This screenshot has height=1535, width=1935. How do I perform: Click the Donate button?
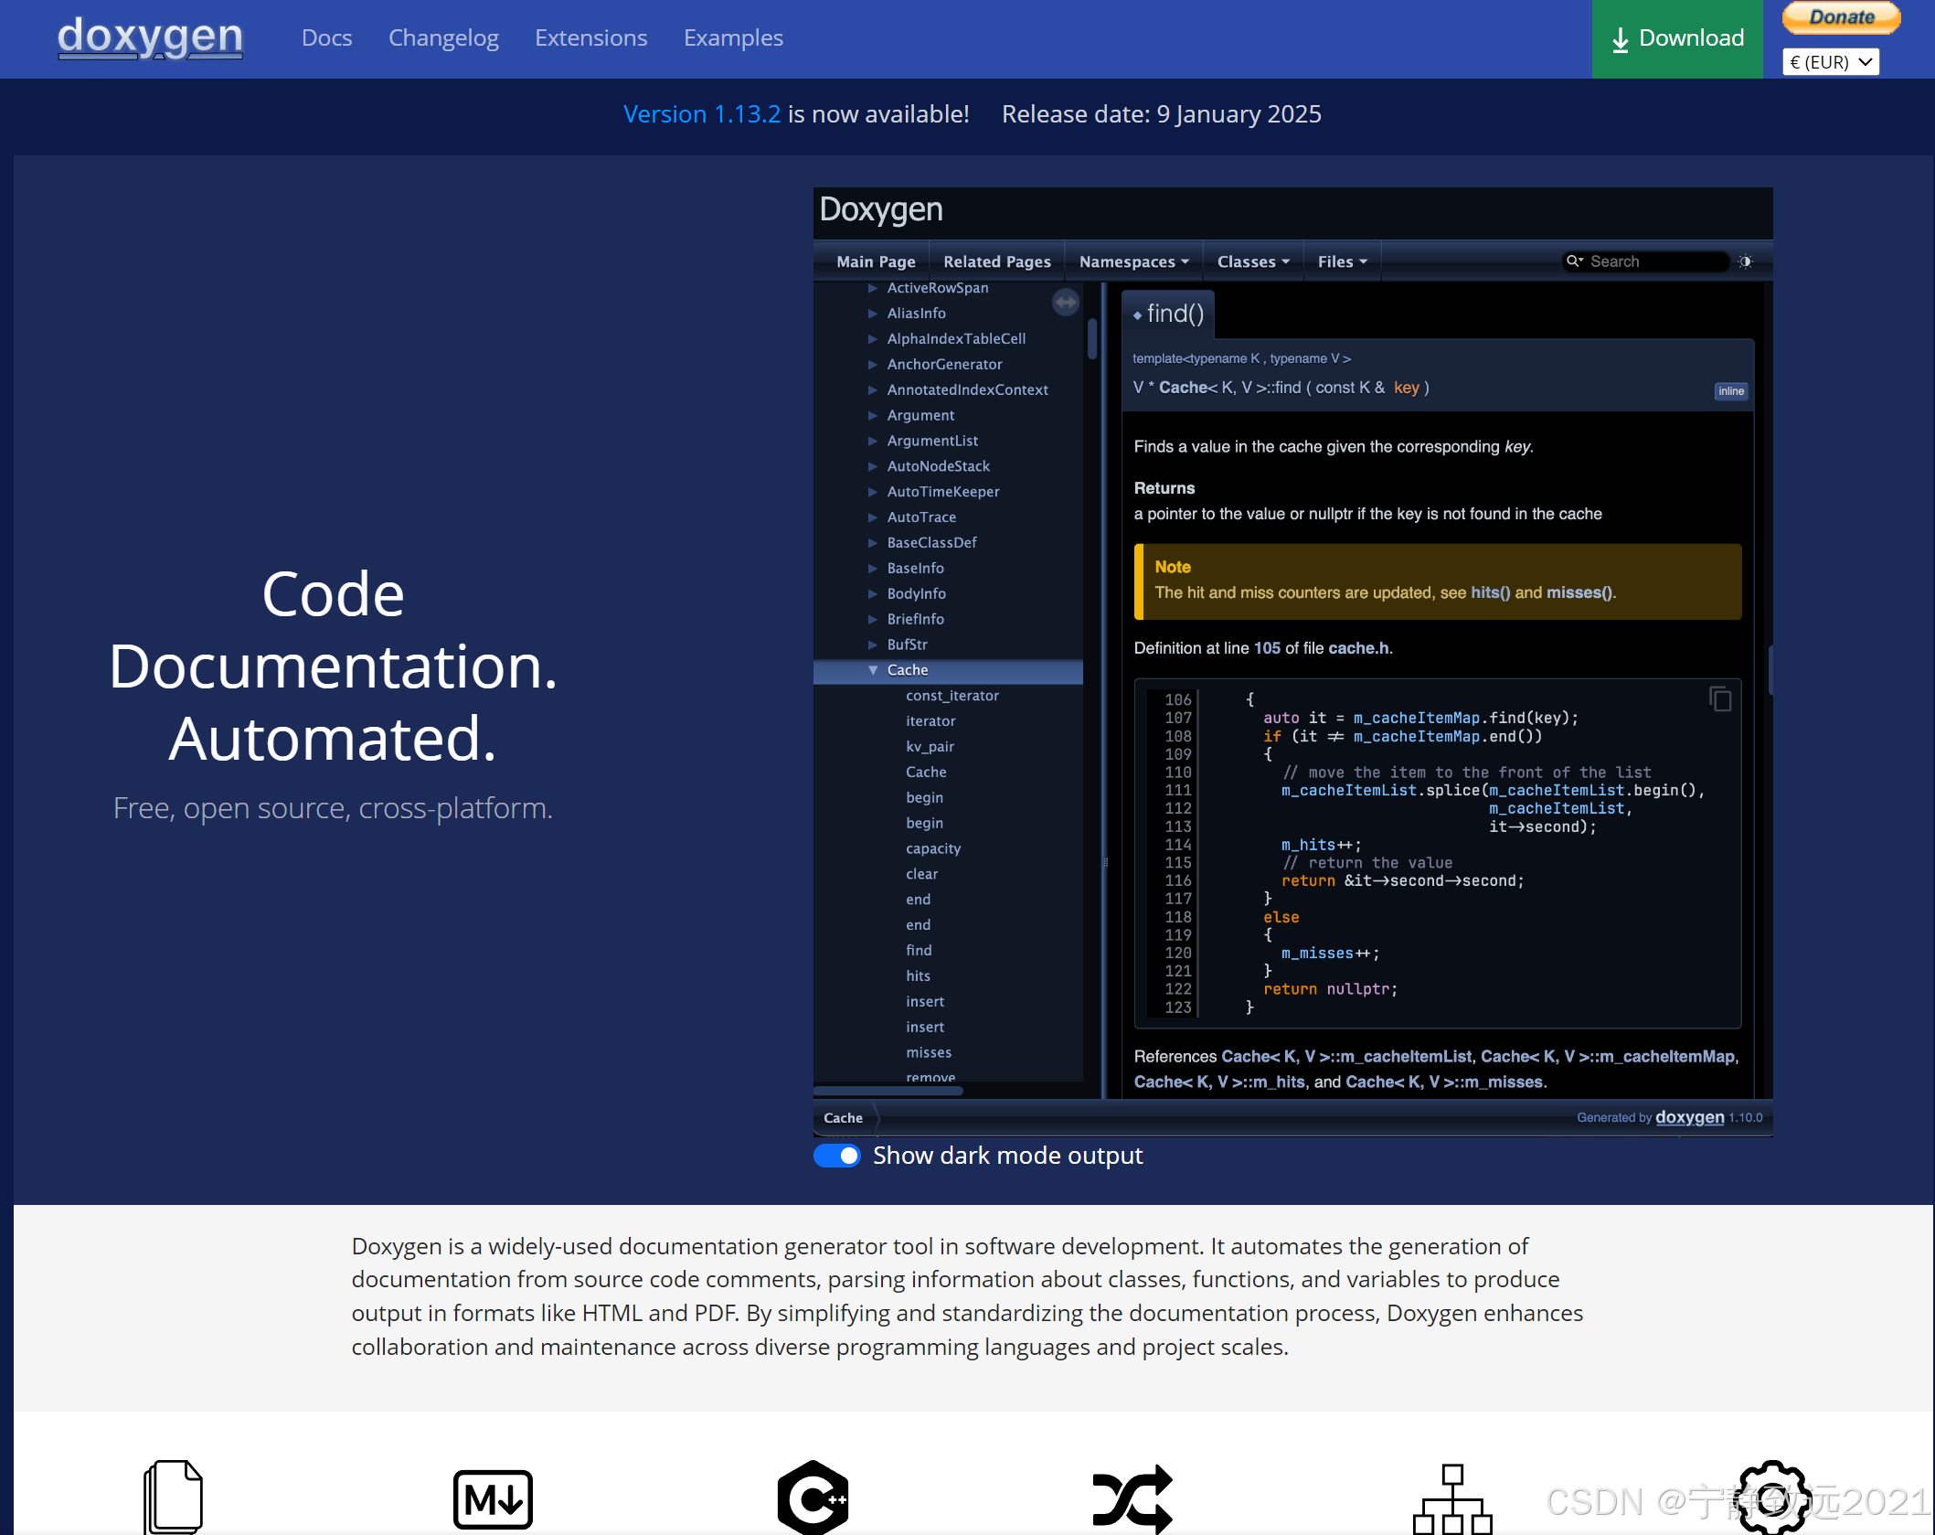pos(1841,17)
